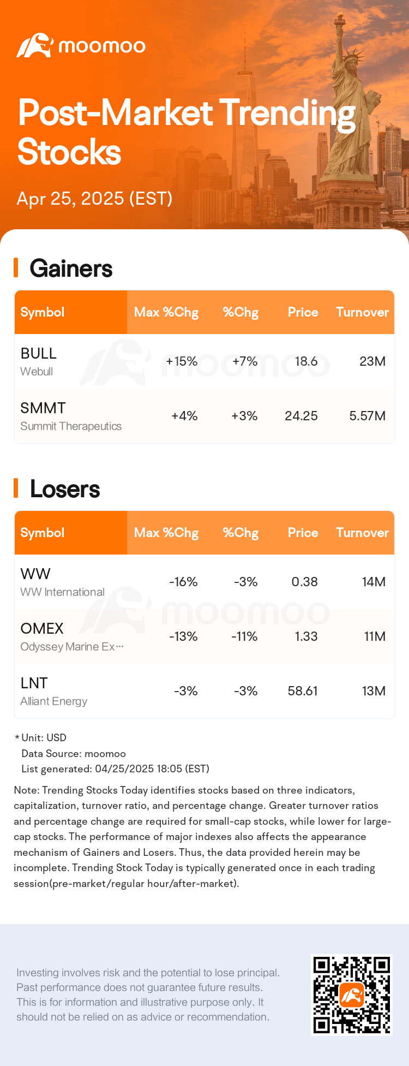Image resolution: width=409 pixels, height=1066 pixels.
Task: Click the moomoo bull logo icon
Action: [x=34, y=45]
